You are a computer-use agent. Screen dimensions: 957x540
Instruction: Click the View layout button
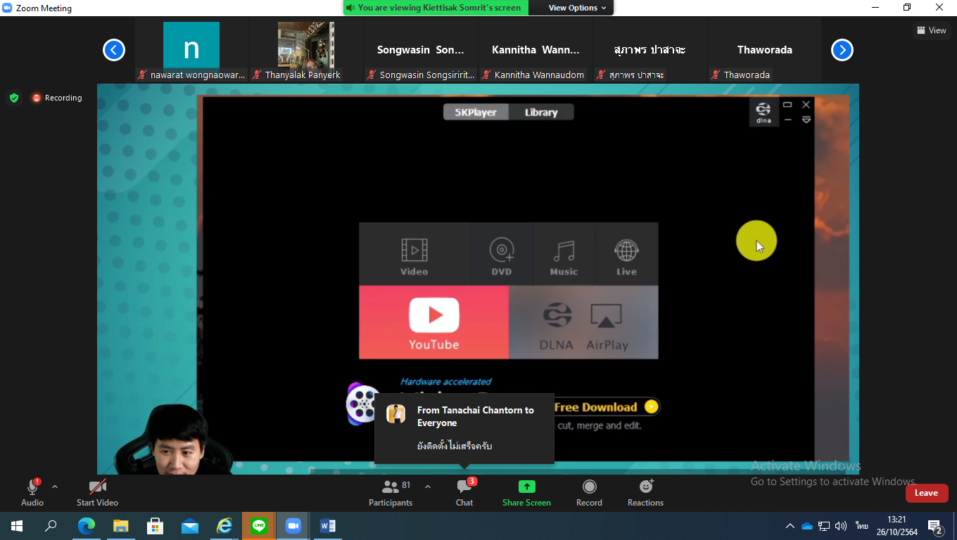pos(931,30)
